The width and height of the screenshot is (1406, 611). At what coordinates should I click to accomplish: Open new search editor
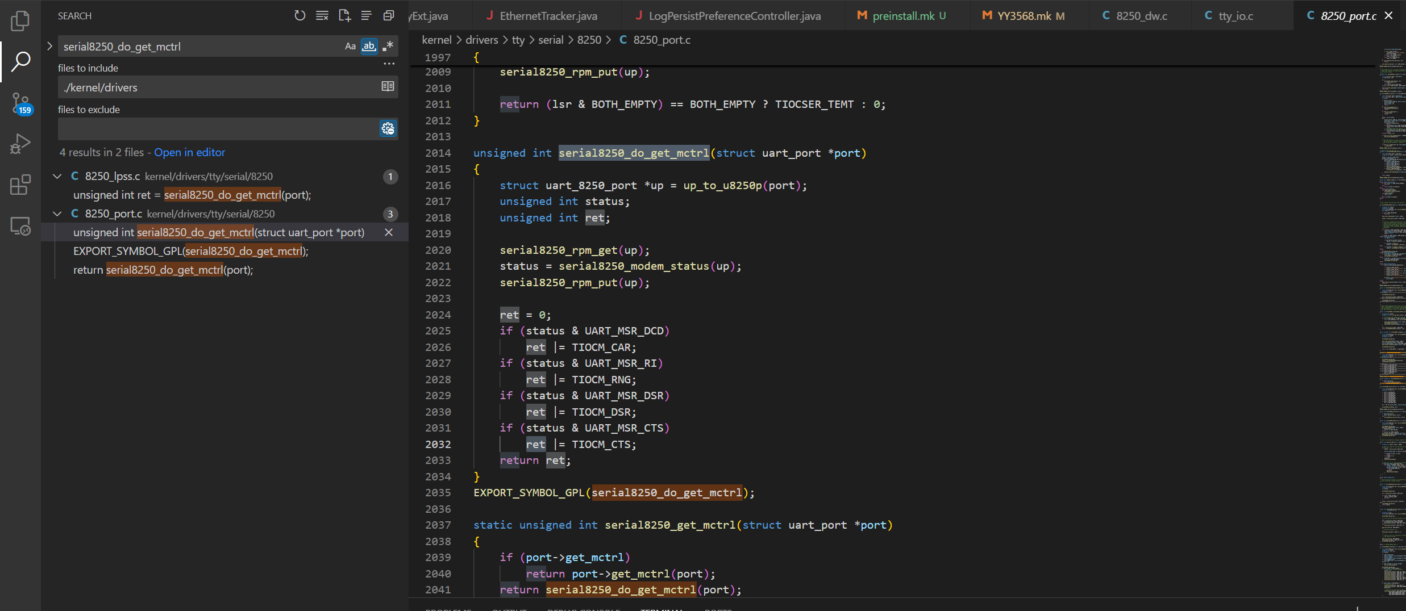[x=344, y=16]
